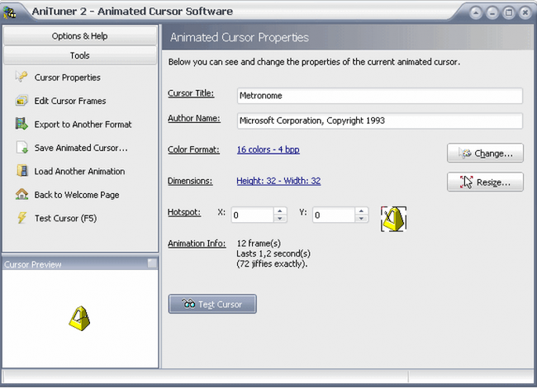Open the 16 colors - 4 bpp link
The height and width of the screenshot is (388, 537).
(268, 149)
